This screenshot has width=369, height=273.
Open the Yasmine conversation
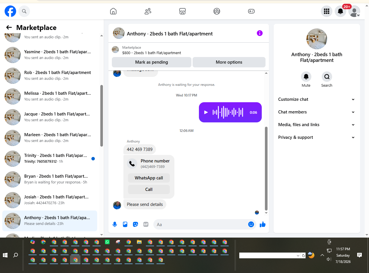click(x=50, y=55)
